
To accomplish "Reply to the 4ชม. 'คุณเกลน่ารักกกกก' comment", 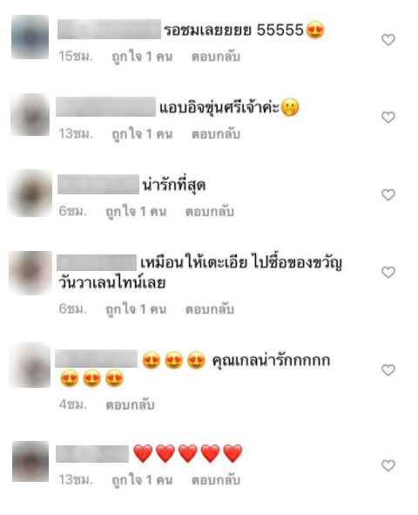I will coord(130,404).
